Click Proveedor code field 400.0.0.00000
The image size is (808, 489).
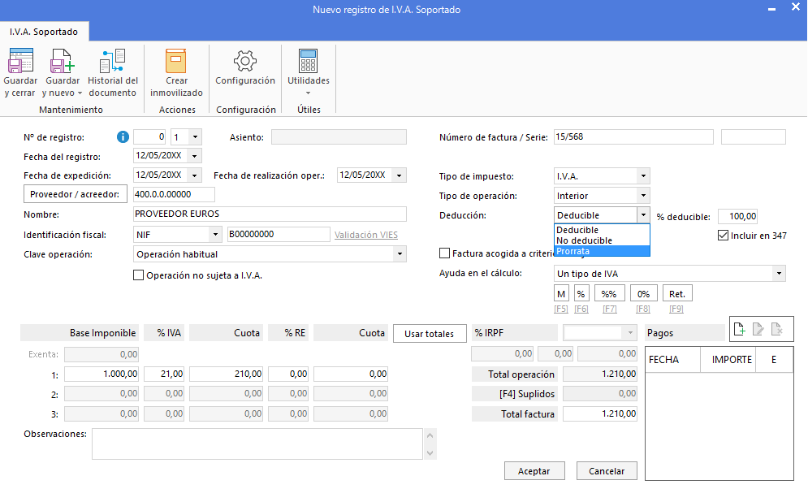(x=174, y=194)
